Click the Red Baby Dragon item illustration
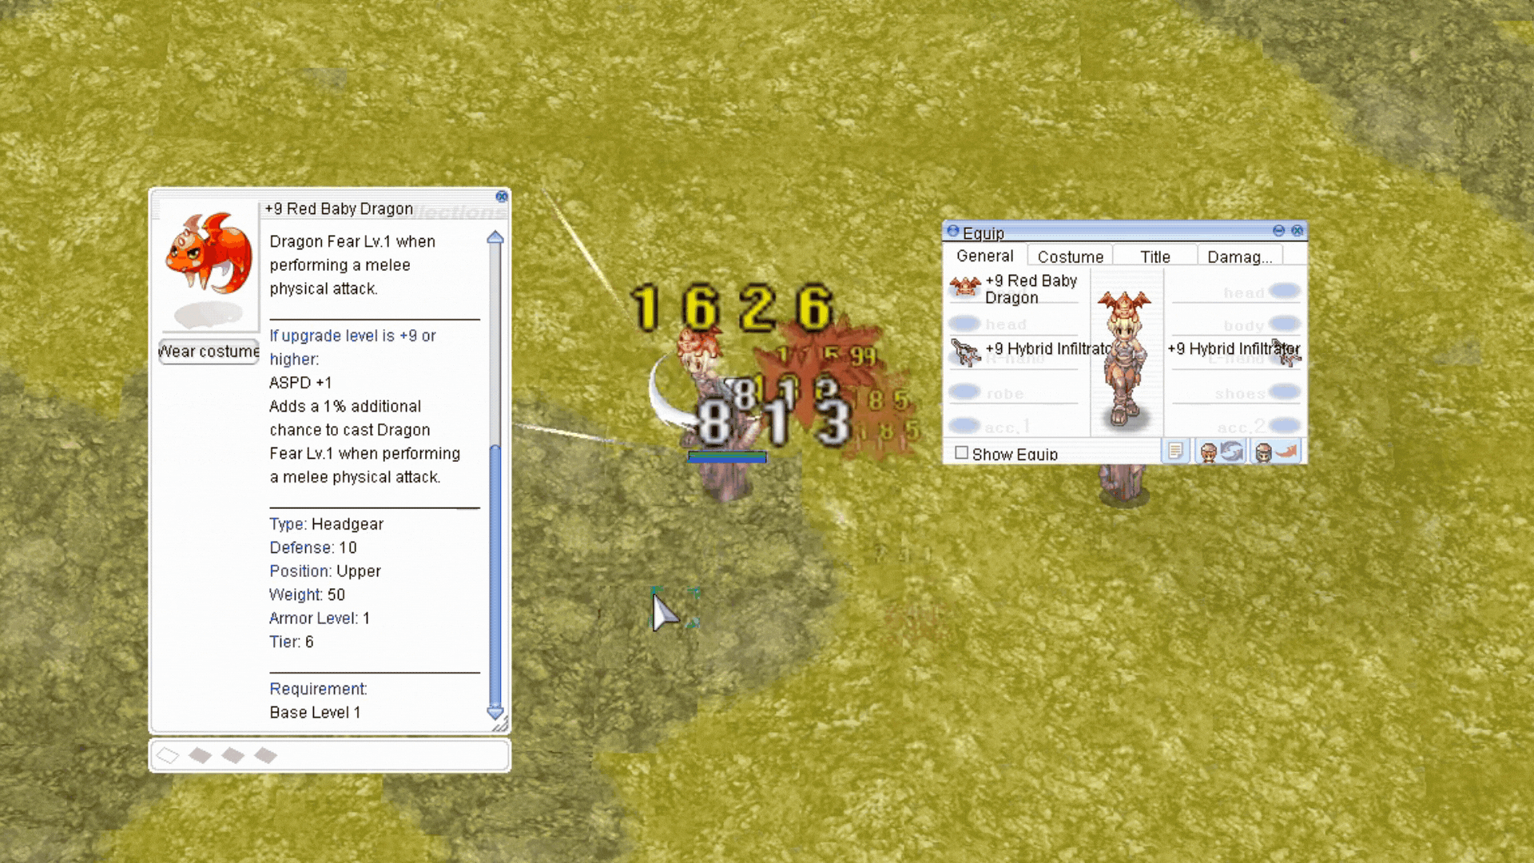The image size is (1534, 863). (209, 254)
